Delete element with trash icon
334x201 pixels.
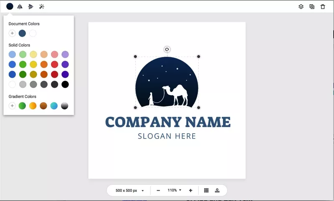coord(323,7)
